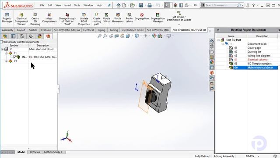The width and height of the screenshot is (280, 158).
Task: Run the Route cables command
Action: coord(129,18)
